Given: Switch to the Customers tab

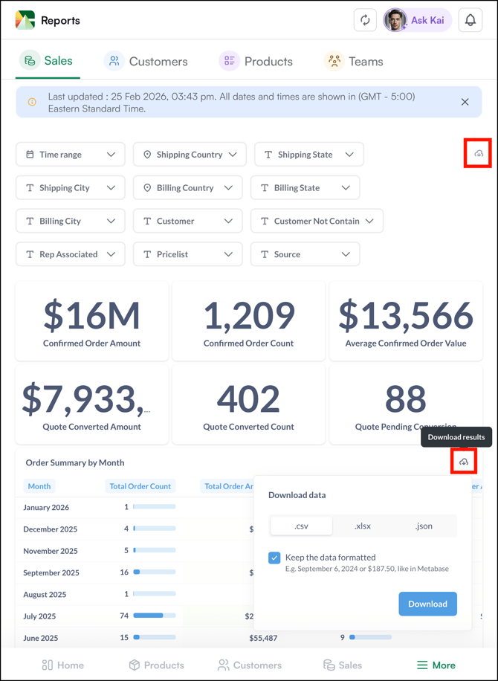Looking at the screenshot, I should tap(146, 61).
